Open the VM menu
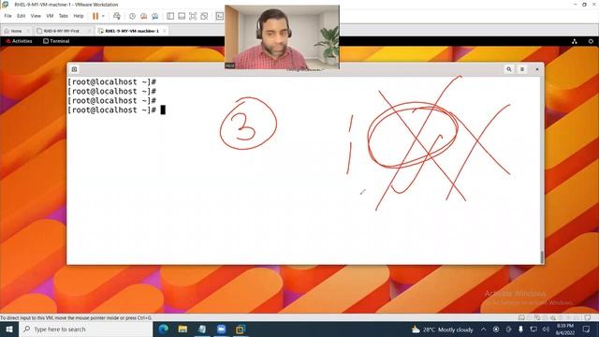Image resolution: width=599 pixels, height=337 pixels. [x=50, y=16]
